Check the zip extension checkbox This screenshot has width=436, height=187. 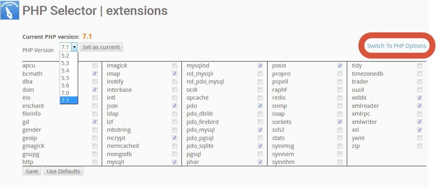point(420,146)
